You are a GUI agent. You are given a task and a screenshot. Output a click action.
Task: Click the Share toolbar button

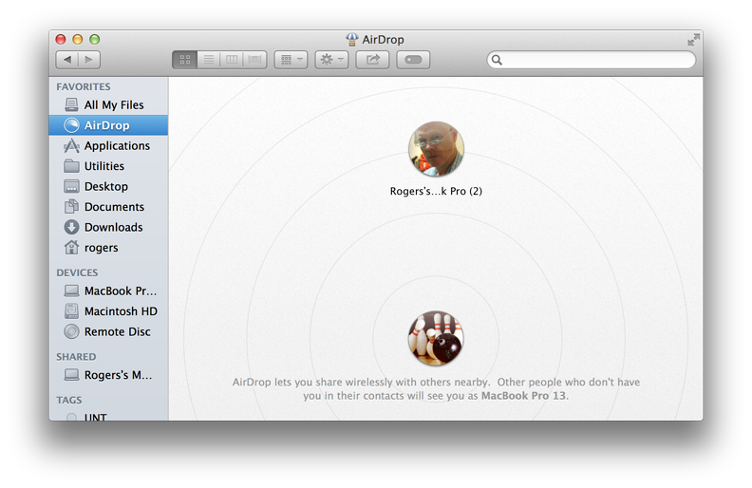click(x=372, y=60)
